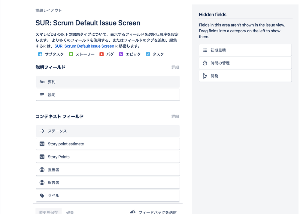Click the arrow icon beside ステータス
The image size is (300, 214).
pos(42,131)
